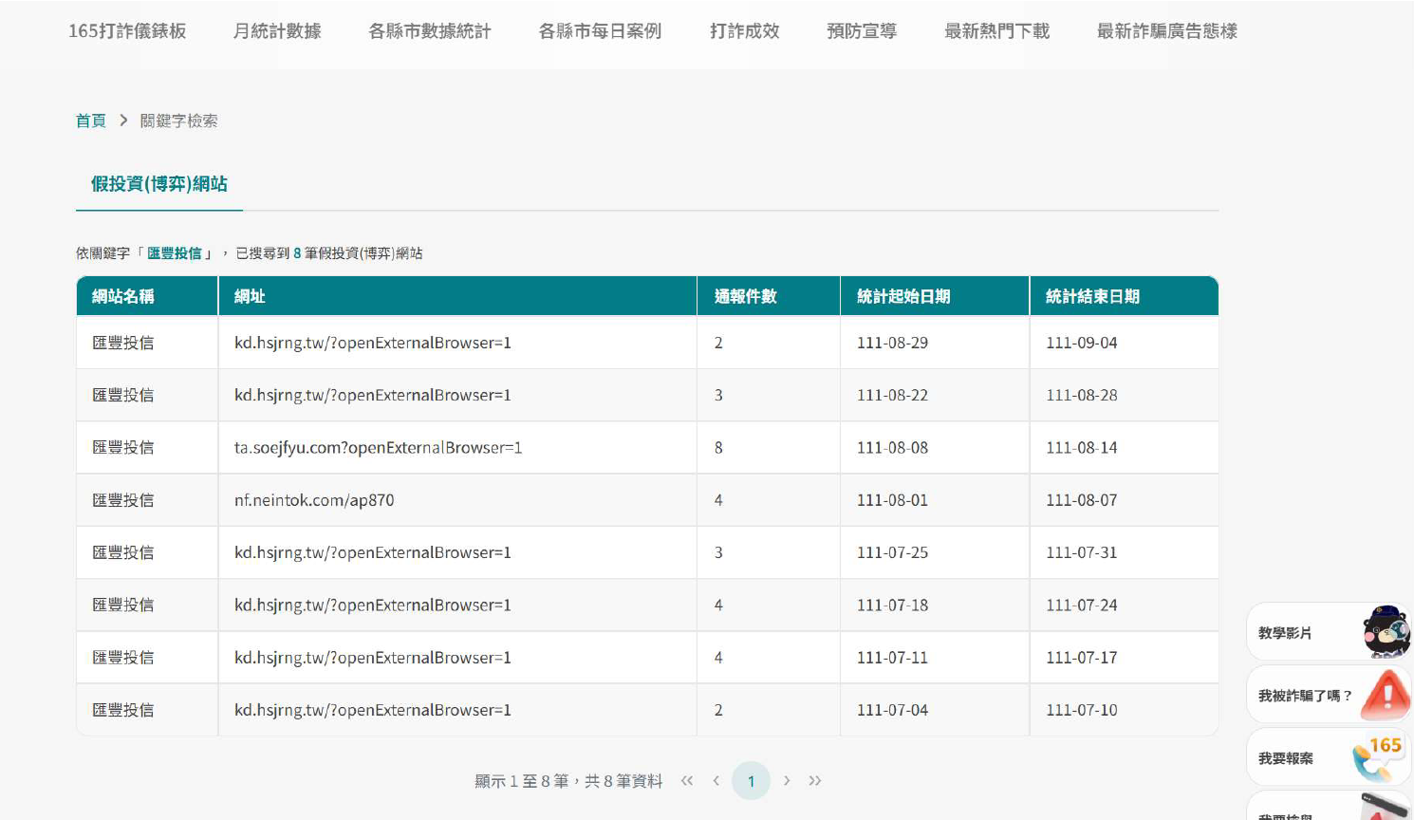
Task: Open the 教學影片 mascot shortcut
Action: 1386,632
